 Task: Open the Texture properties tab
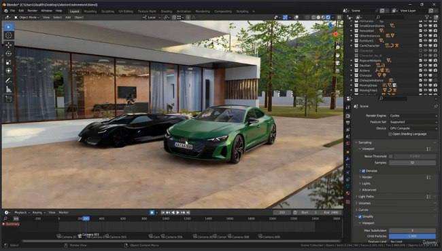pyautogui.click(x=348, y=201)
